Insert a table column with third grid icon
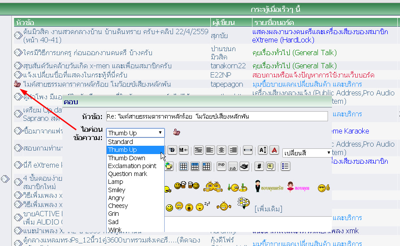 (206, 166)
